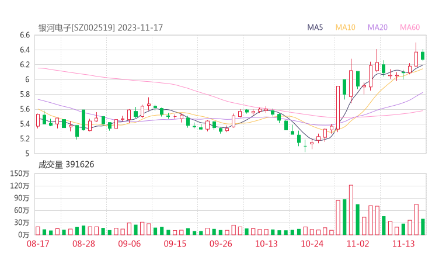The image size is (432, 257).
Task: Click the 08-17 date axis label
Action: click(x=38, y=244)
